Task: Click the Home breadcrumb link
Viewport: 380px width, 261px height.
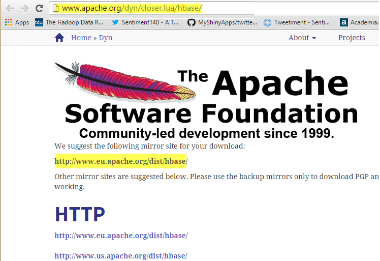Action: point(81,38)
